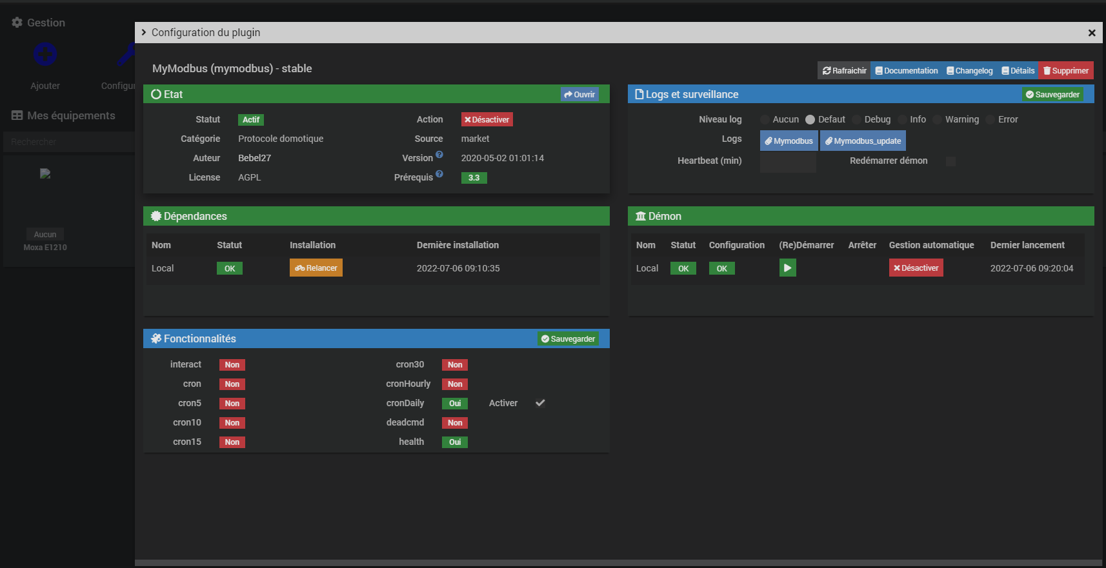Open the Mymodbus_update log file
The width and height of the screenshot is (1106, 568).
pos(863,141)
